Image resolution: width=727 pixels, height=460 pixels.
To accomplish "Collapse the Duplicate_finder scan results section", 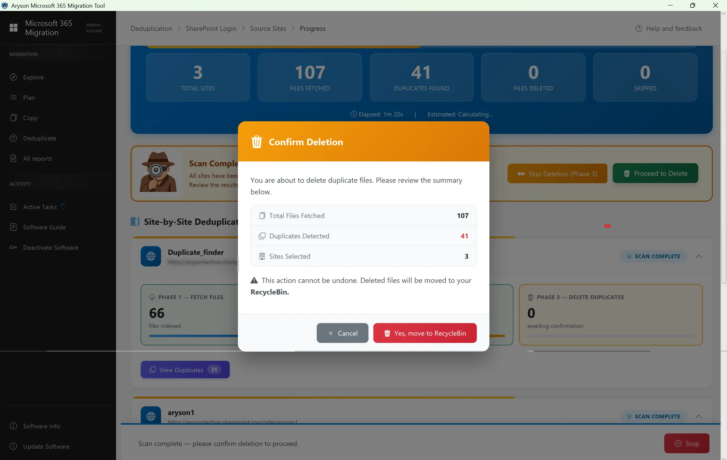I will [x=699, y=256].
